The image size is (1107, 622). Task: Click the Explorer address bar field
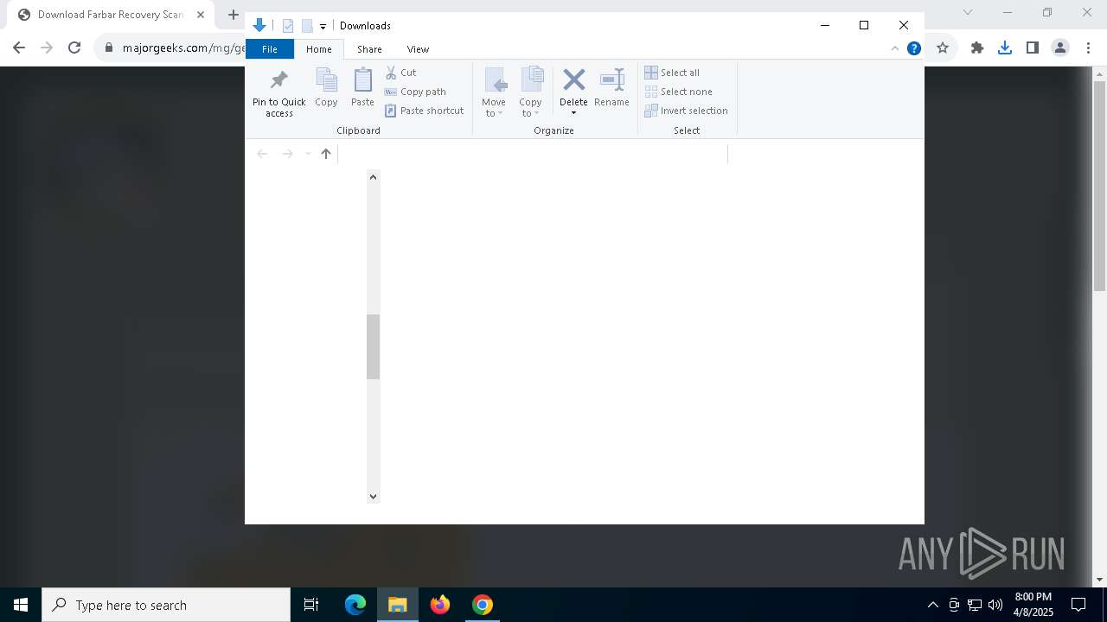pos(532,154)
